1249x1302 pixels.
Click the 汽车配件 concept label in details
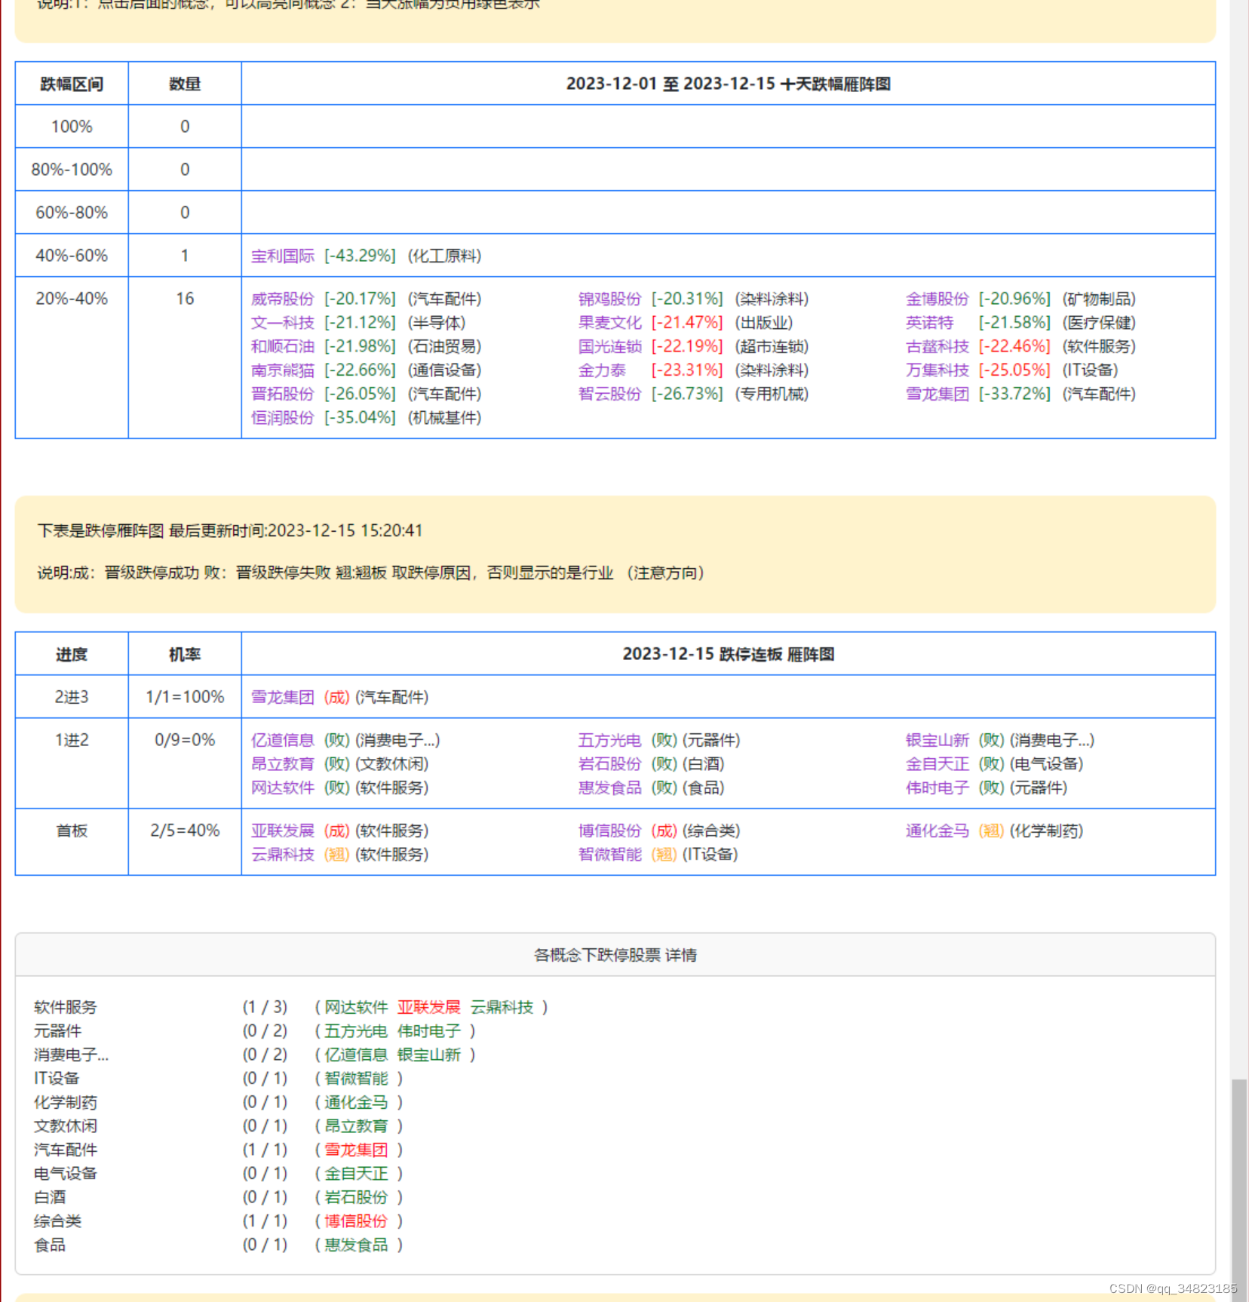66,1150
